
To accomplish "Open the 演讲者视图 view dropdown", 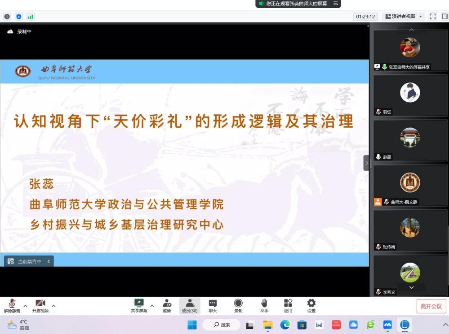I will pyautogui.click(x=403, y=17).
